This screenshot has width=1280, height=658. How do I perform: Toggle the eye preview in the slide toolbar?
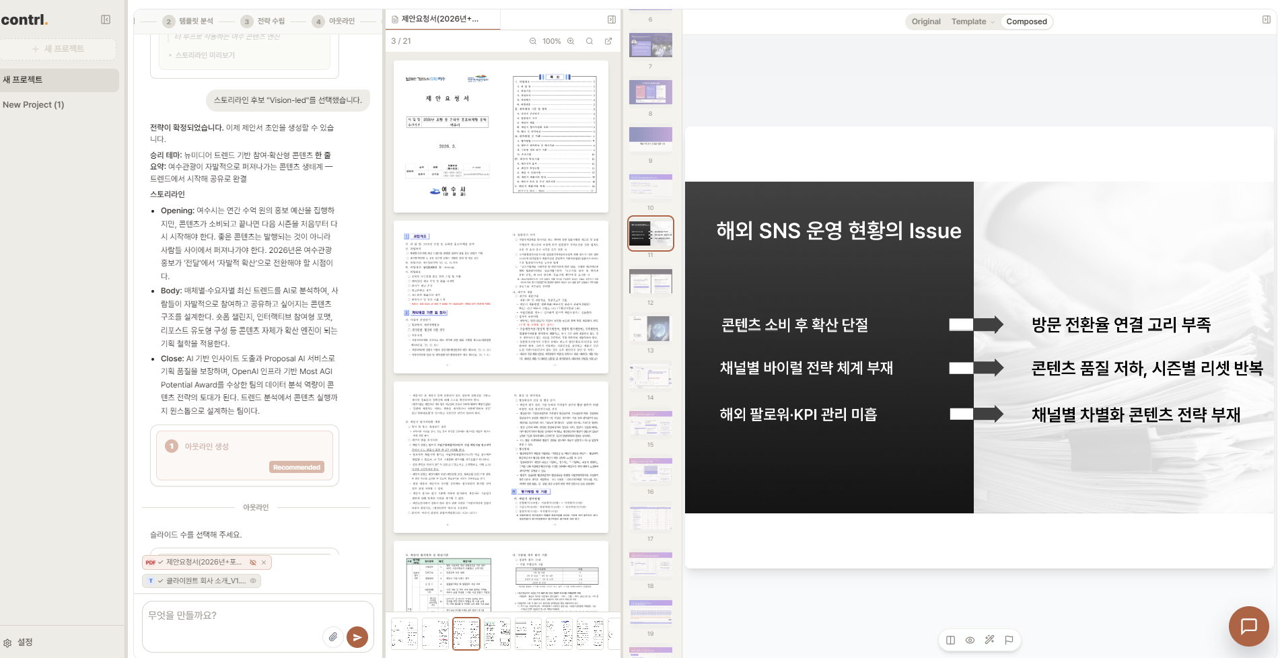970,640
